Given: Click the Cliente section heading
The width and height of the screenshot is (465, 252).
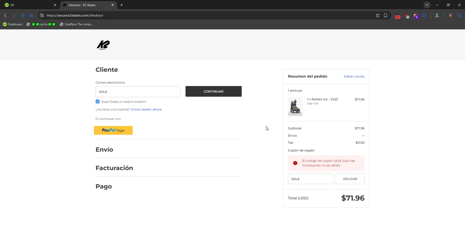Looking at the screenshot, I should point(107,70).
